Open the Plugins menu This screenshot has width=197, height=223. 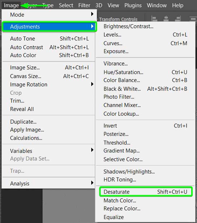[x=133, y=5]
